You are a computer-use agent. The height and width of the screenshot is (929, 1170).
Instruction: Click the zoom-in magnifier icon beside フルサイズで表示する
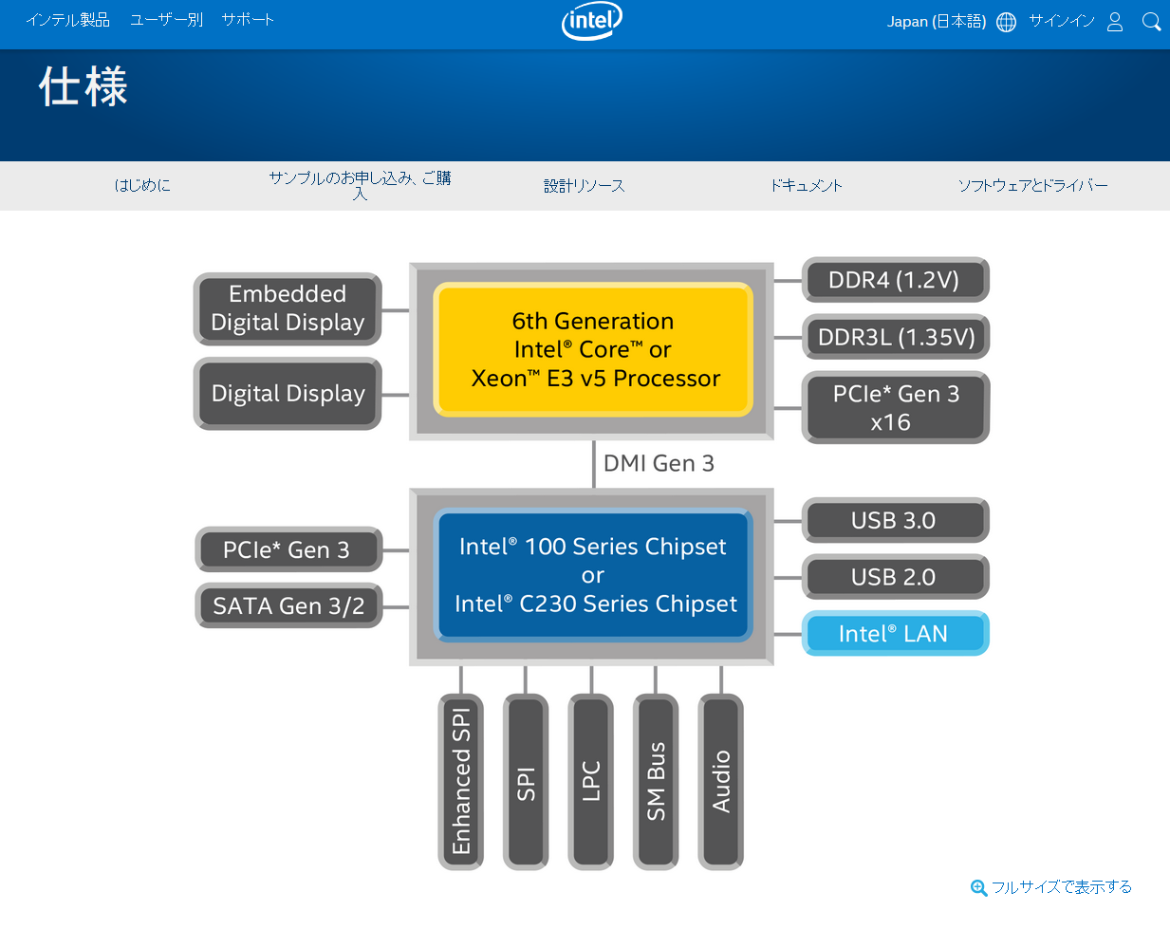(978, 888)
